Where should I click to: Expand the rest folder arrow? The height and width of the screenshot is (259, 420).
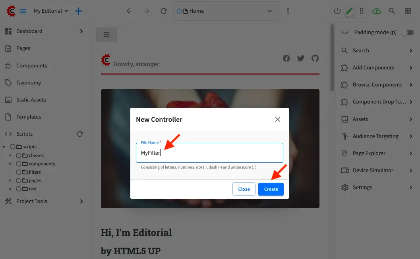tap(10, 189)
